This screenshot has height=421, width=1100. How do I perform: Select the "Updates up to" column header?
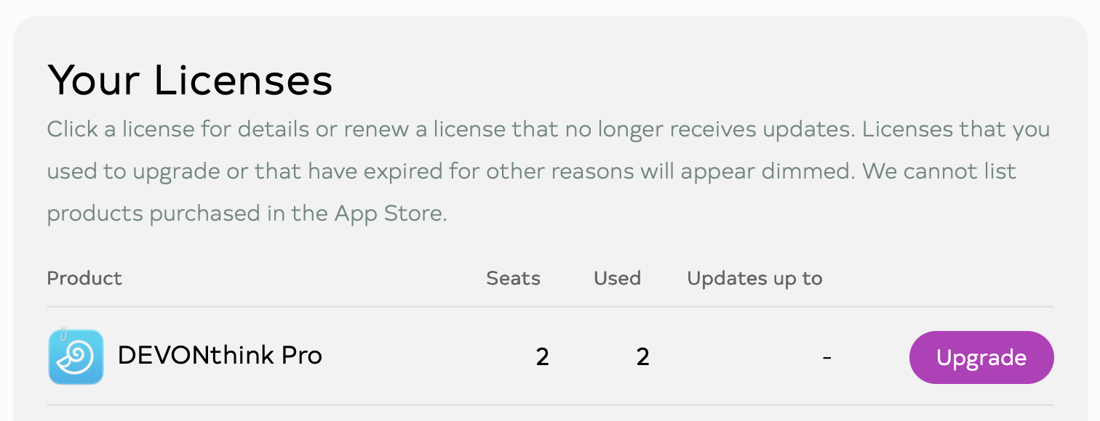(x=754, y=279)
